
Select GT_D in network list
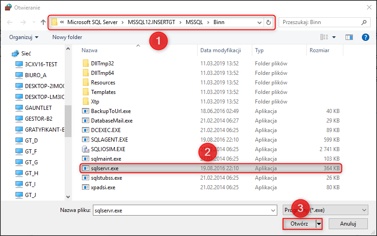pyautogui.click(x=31, y=140)
